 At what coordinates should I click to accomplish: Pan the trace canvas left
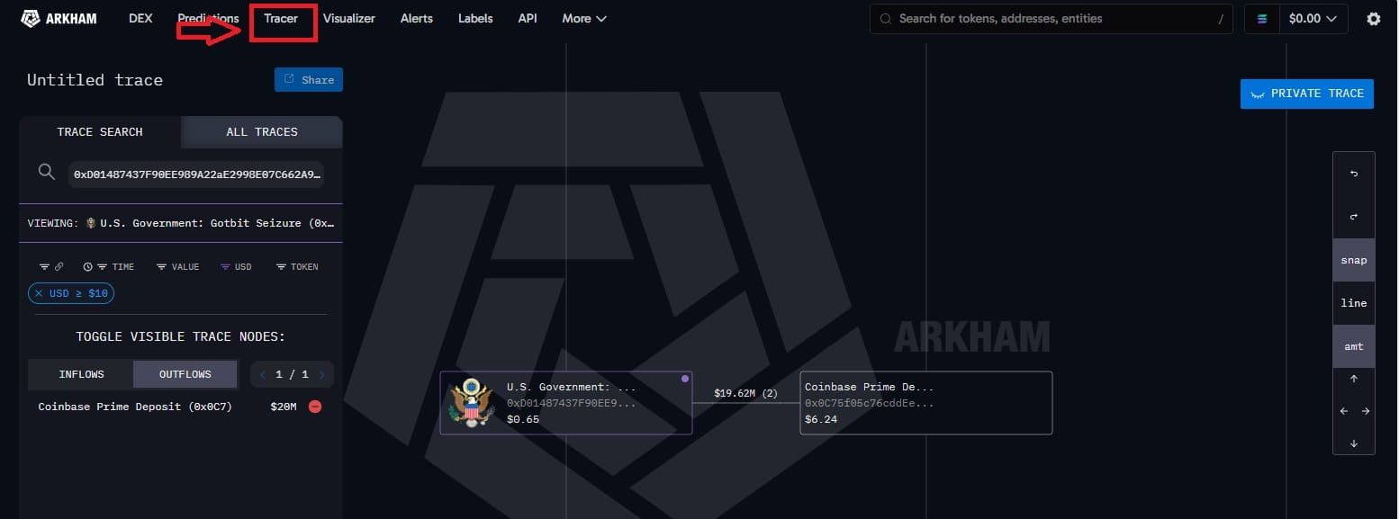[x=1343, y=411]
